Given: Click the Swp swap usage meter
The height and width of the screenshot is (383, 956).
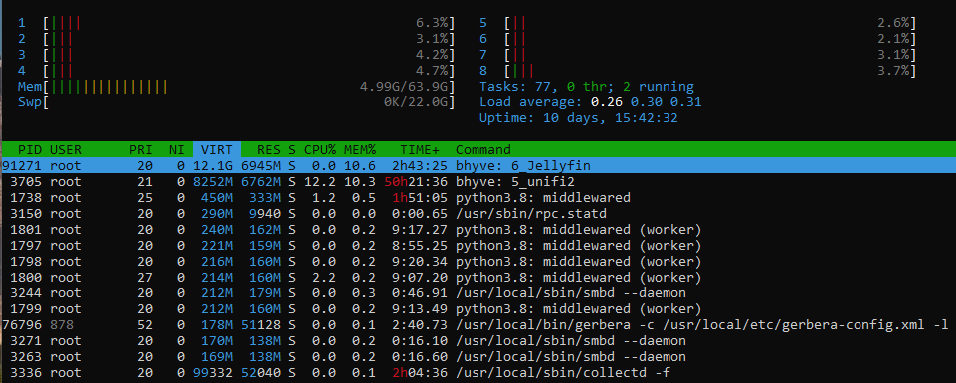Looking at the screenshot, I should [x=237, y=102].
